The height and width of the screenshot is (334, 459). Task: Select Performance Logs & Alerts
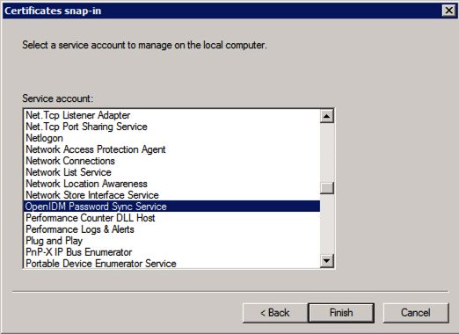point(171,229)
